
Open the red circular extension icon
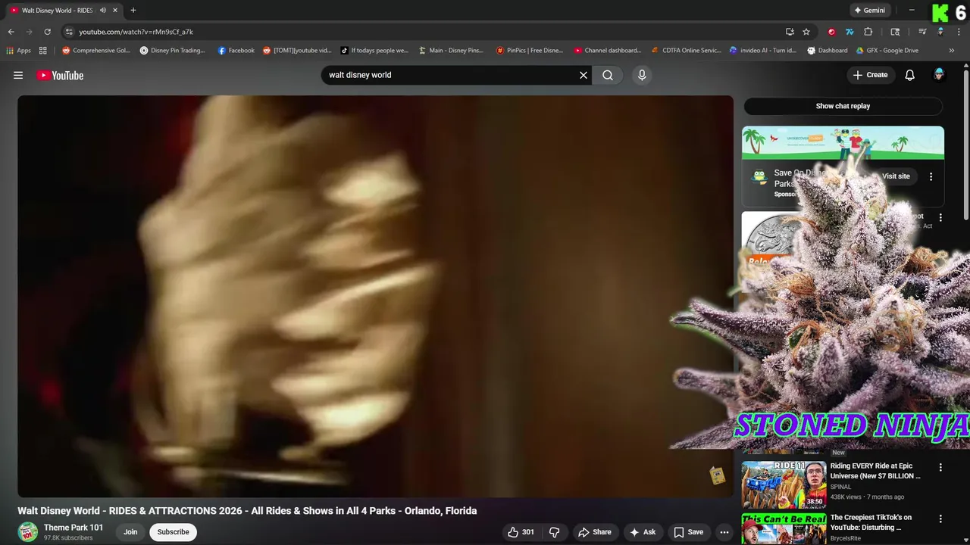(831, 32)
